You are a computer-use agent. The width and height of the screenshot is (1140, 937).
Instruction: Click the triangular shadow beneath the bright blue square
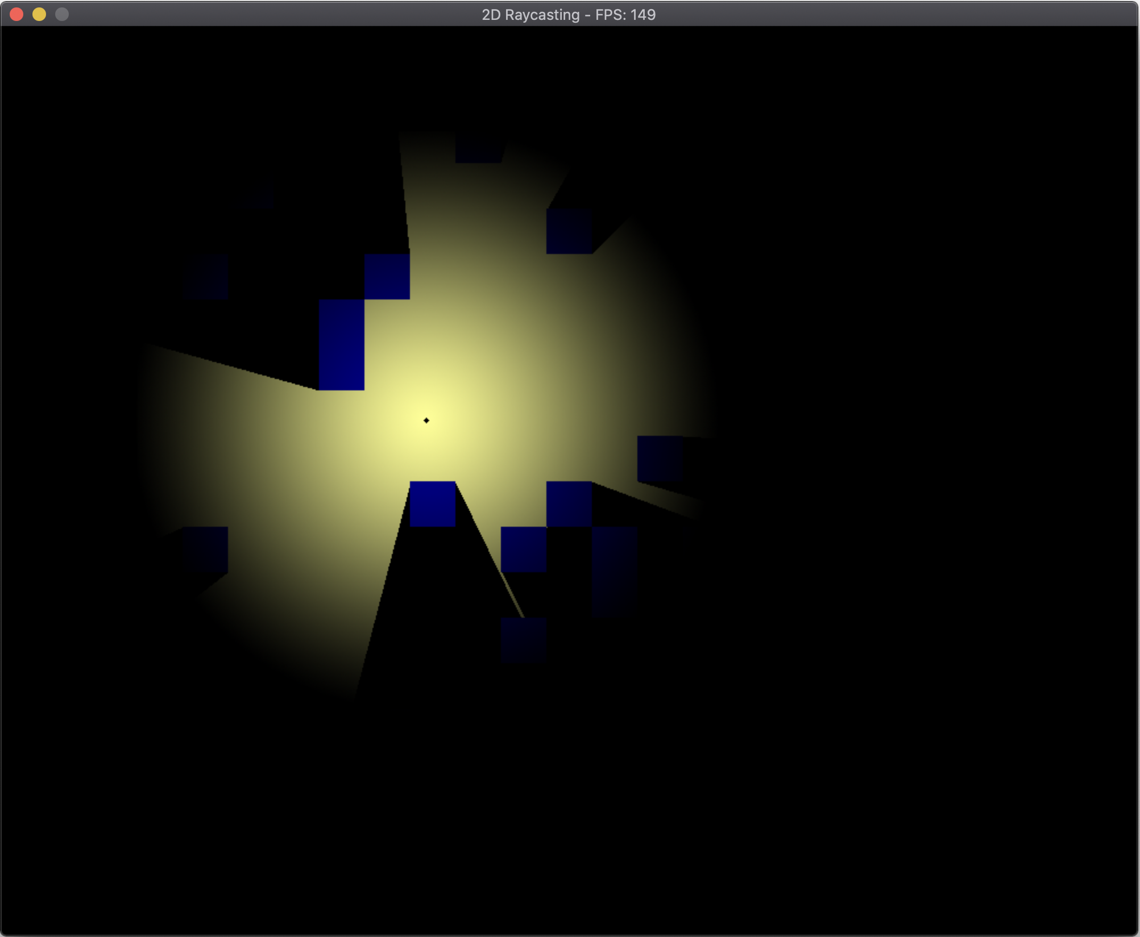pos(432,597)
